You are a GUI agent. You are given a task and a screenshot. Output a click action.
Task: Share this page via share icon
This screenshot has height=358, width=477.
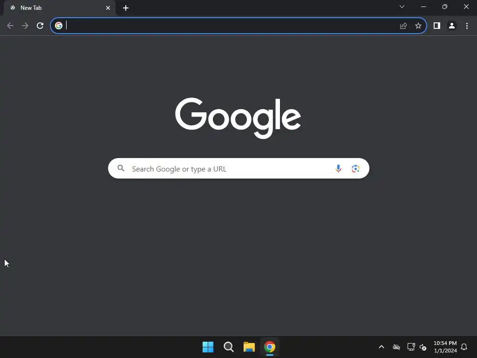403,26
